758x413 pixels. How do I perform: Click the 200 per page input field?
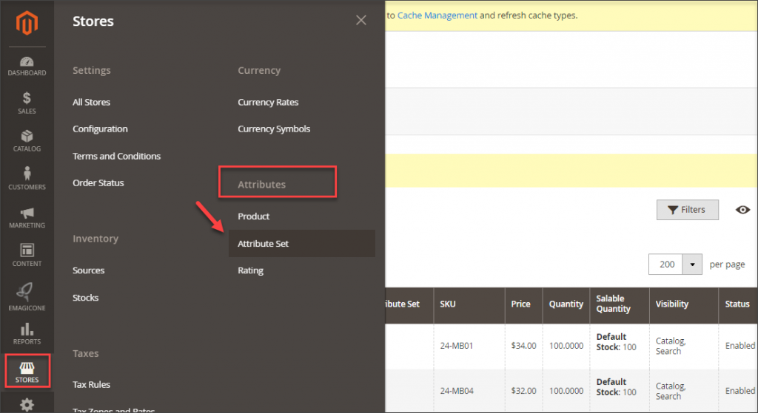(x=666, y=264)
